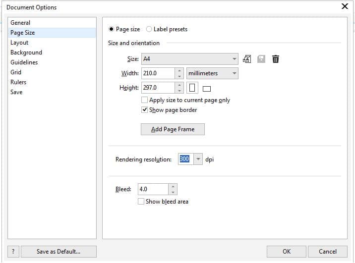Open the Size A4 dropdown

(x=235, y=59)
